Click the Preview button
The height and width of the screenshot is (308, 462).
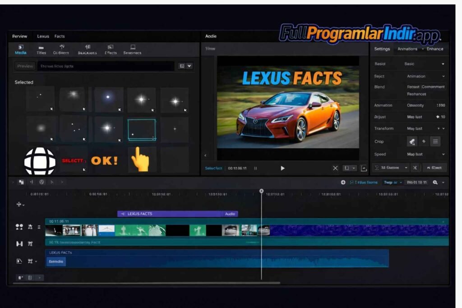pos(25,66)
